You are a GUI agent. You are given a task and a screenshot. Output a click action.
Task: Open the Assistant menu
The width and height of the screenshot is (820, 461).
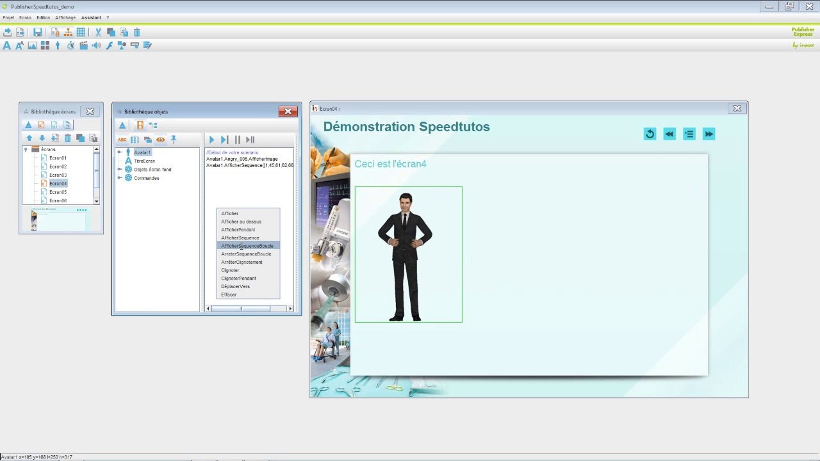coord(92,18)
